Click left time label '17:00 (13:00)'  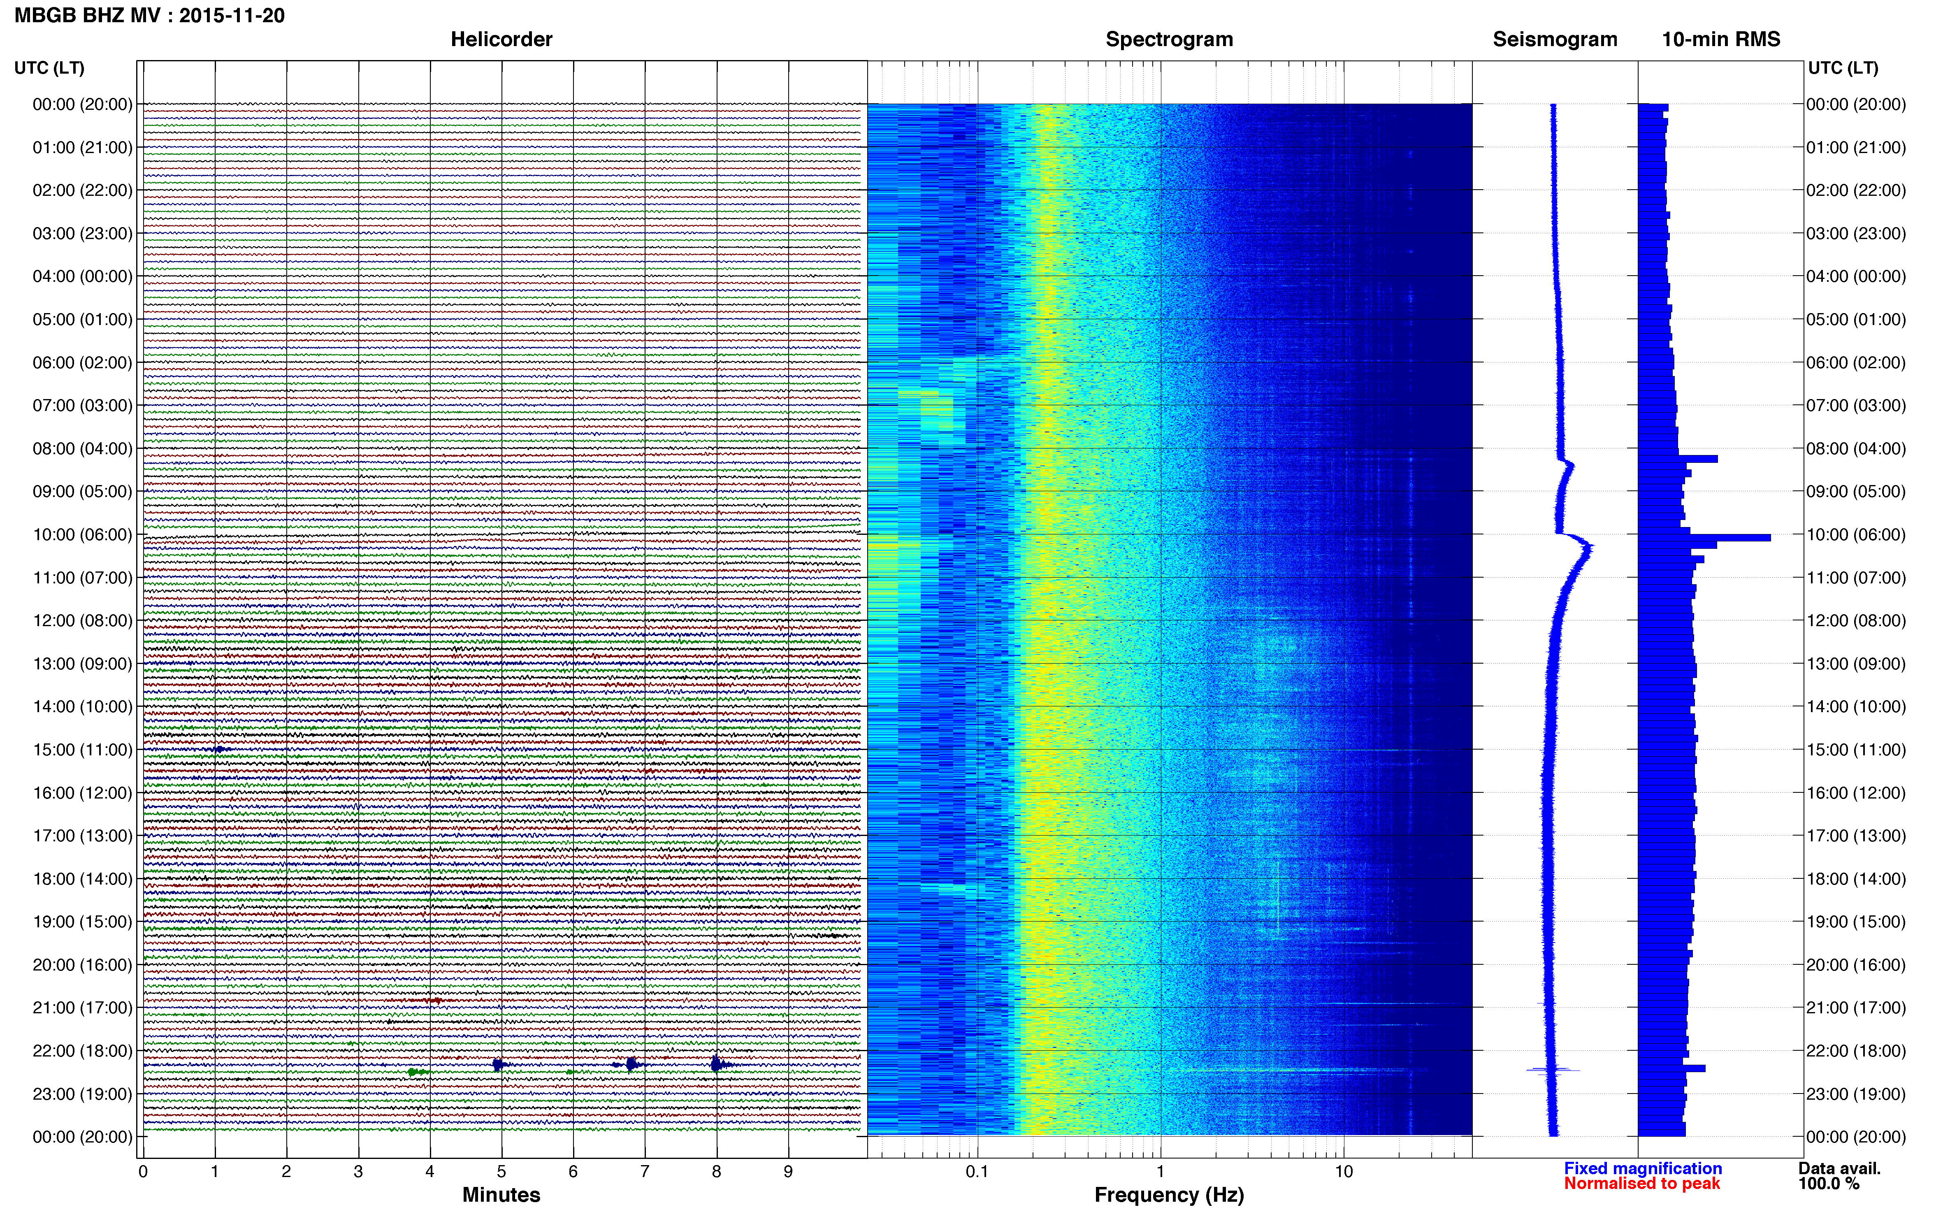click(x=82, y=836)
